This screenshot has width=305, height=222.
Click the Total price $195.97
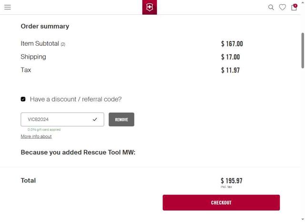coord(232,181)
